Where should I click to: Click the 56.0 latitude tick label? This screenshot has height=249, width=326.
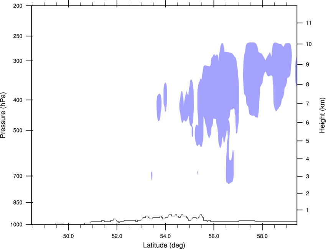click(214, 236)
